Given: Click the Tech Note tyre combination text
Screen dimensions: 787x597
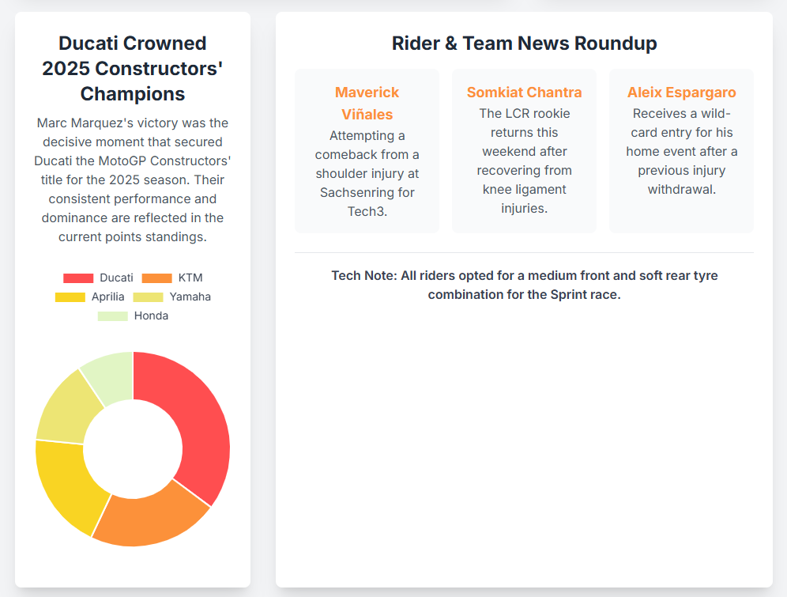Looking at the screenshot, I should pyautogui.click(x=524, y=285).
